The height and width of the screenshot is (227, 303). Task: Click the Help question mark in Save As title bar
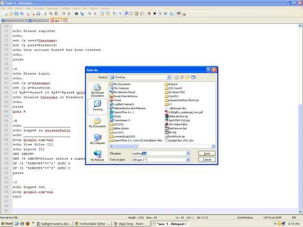(209, 70)
